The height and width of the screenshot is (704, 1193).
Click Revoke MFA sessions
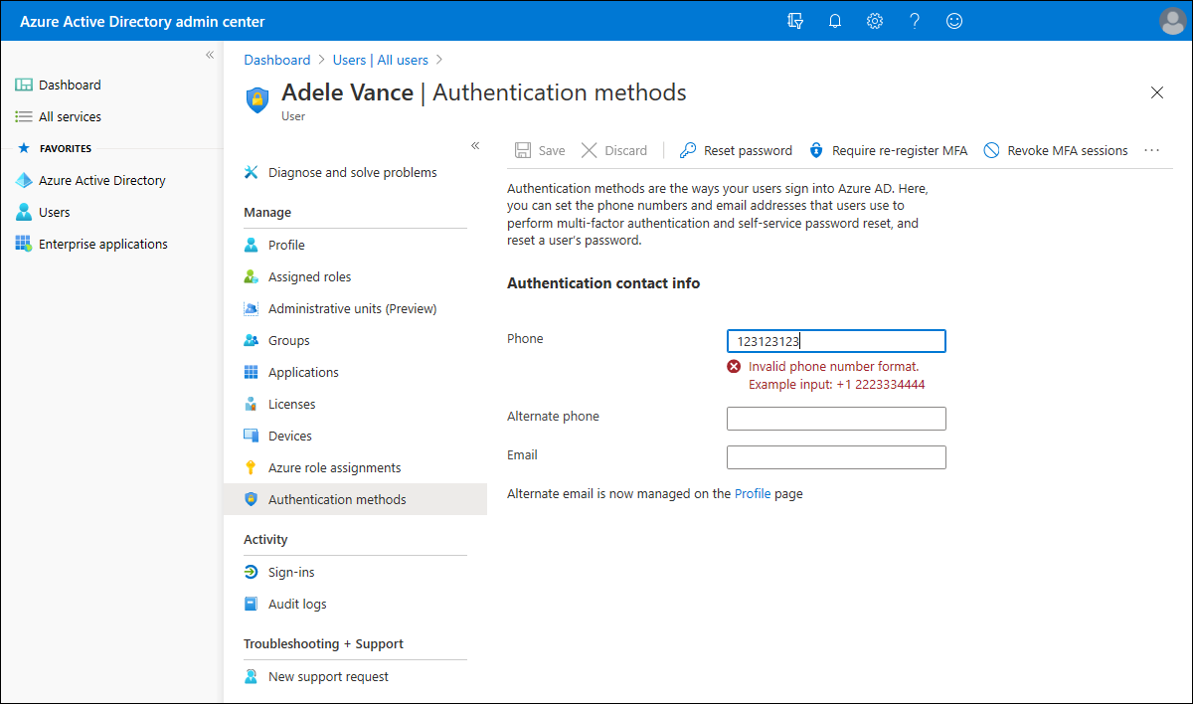1055,150
